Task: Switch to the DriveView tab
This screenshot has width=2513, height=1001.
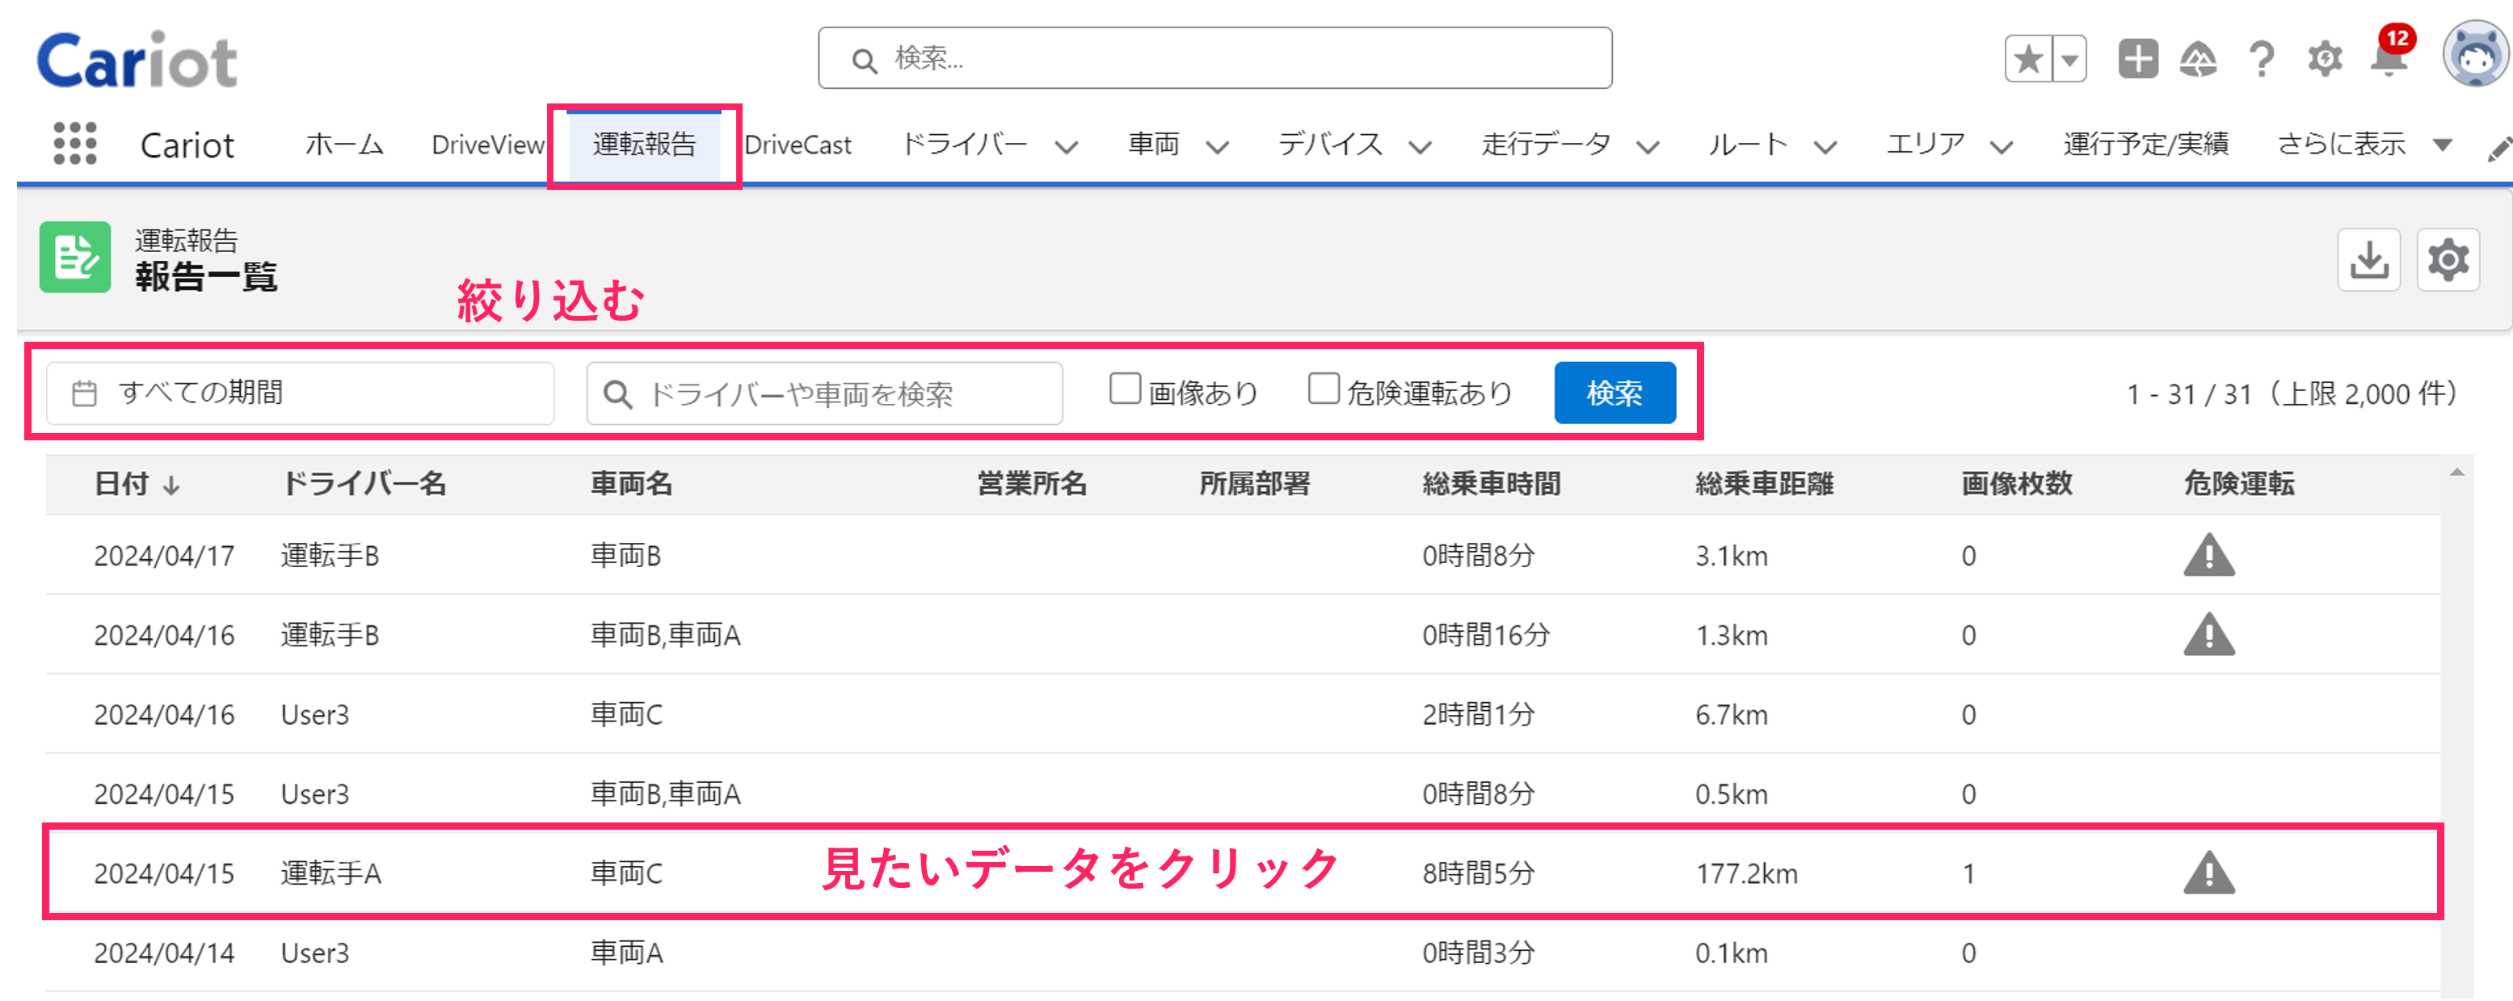Action: pyautogui.click(x=488, y=145)
